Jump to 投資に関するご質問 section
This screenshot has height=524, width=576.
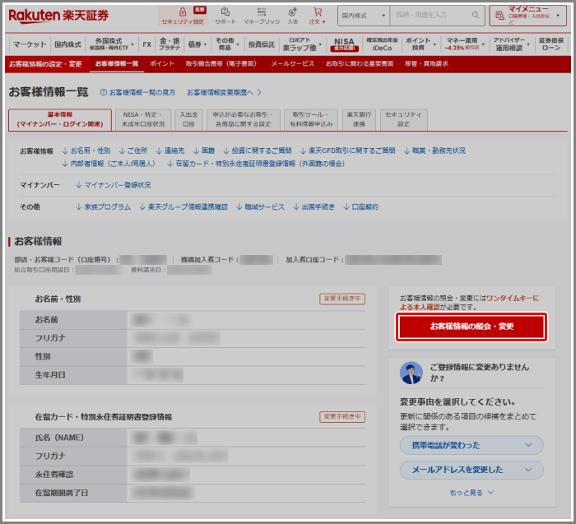tap(258, 151)
